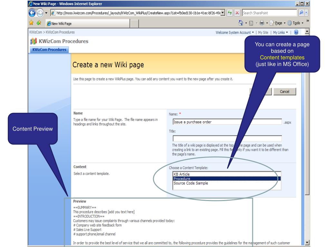
Task: Select Source Code Sample content template
Action: point(227,183)
